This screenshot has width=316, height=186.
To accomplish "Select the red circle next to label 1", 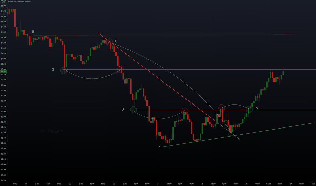I will coord(110,41).
